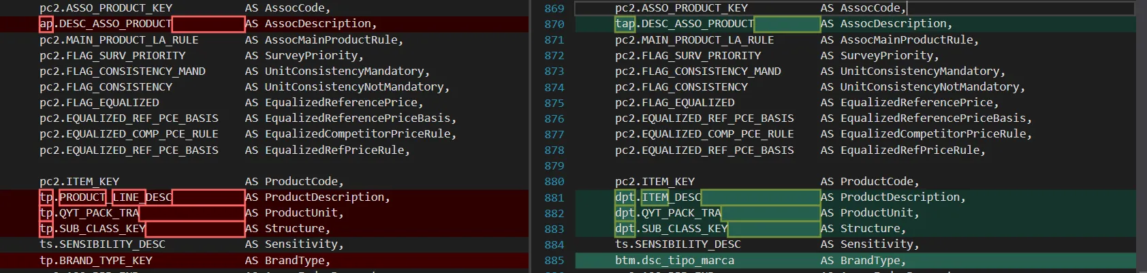This screenshot has height=273, width=1147.
Task: Click AS EqualizedCompetitorPriceRule on line 877
Action: (x=926, y=134)
